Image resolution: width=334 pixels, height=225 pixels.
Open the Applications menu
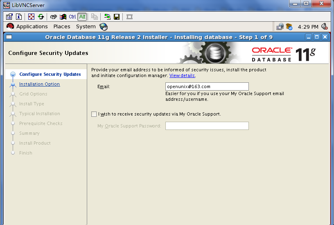pos(32,27)
